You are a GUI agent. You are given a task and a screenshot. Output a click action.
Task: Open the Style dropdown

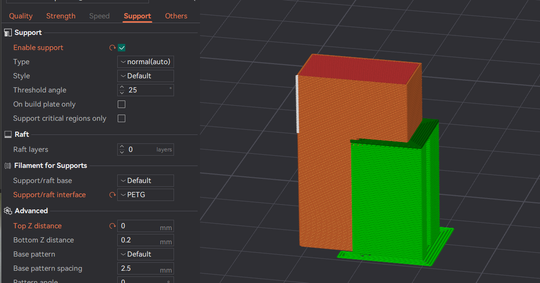145,75
